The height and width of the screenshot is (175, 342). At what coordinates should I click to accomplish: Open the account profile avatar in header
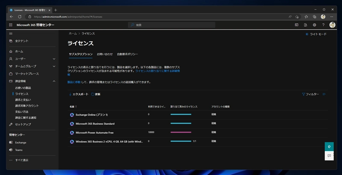[x=332, y=25]
